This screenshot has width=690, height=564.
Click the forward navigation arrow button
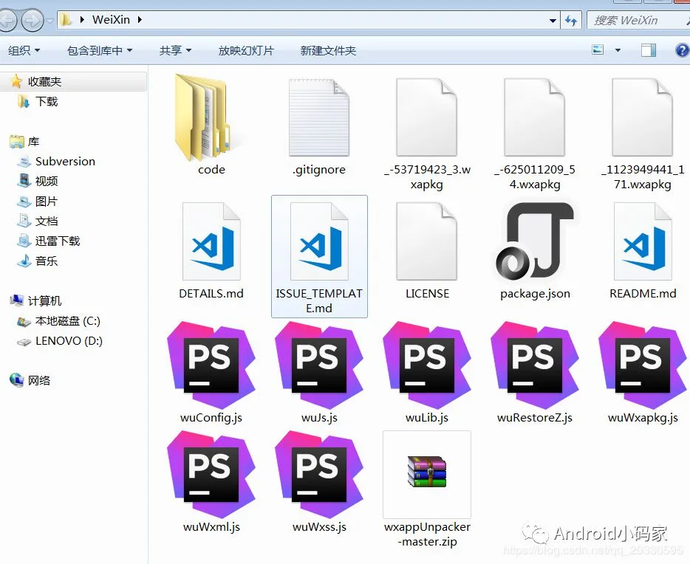click(33, 20)
